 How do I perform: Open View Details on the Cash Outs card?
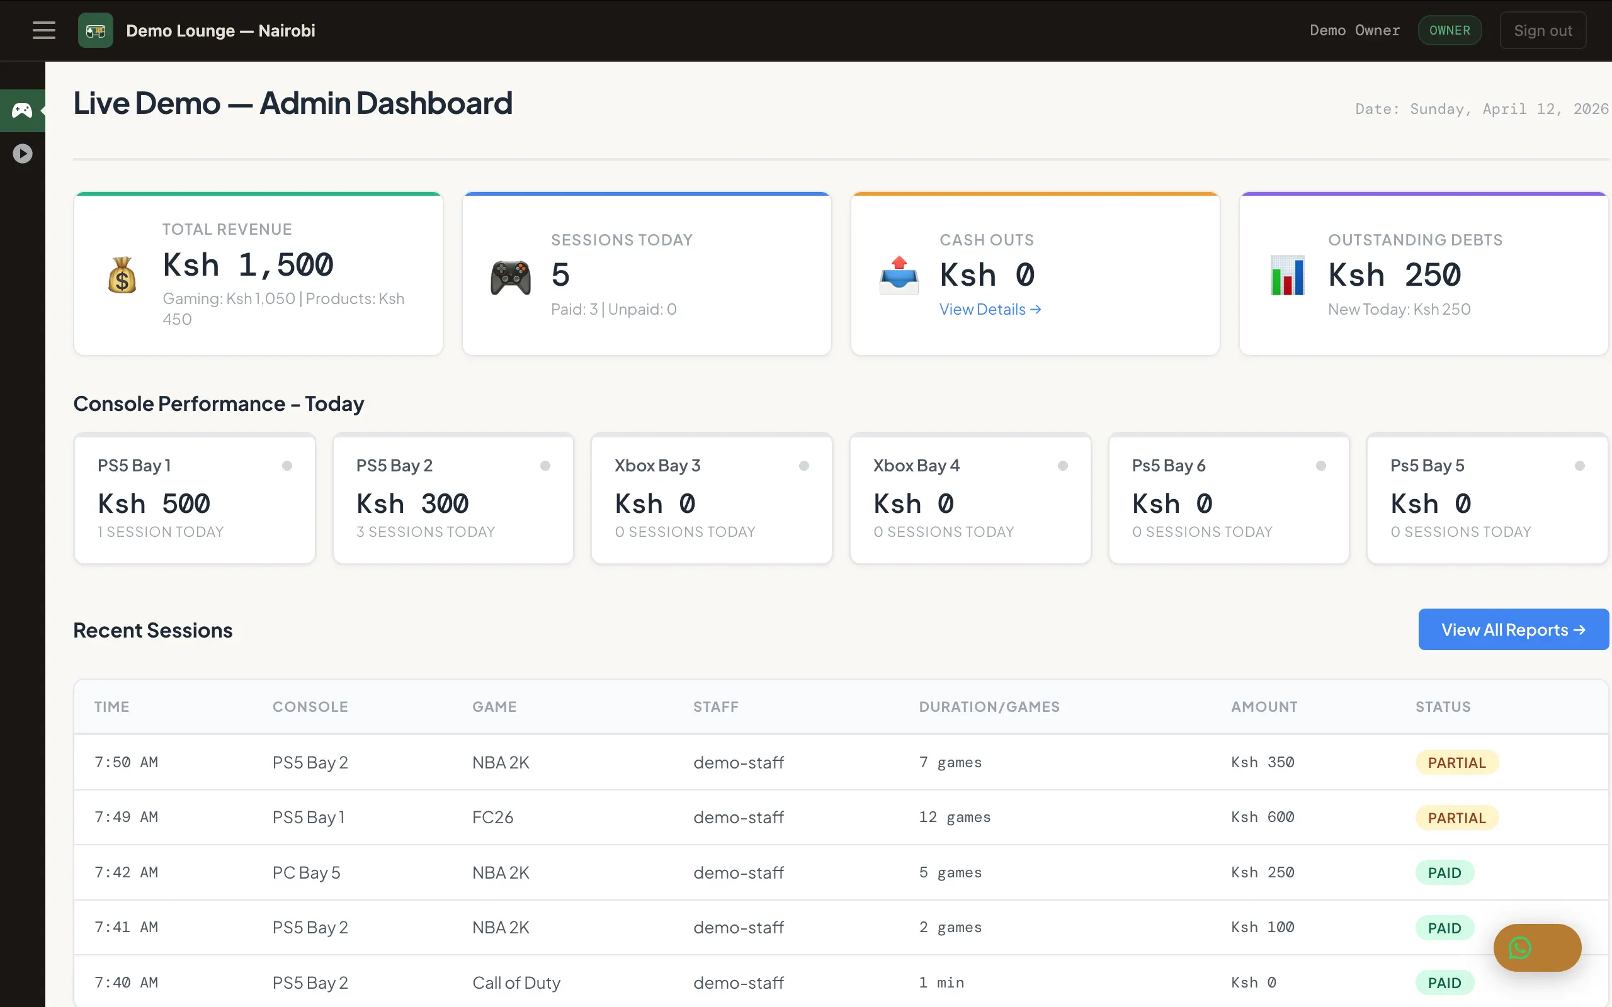[990, 309]
